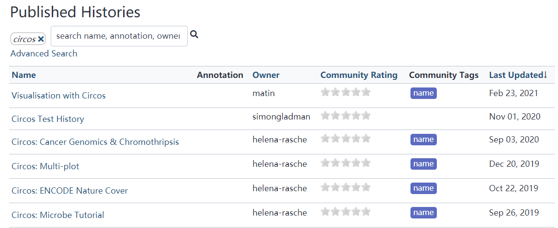Sort histories by Owner column

coord(266,75)
